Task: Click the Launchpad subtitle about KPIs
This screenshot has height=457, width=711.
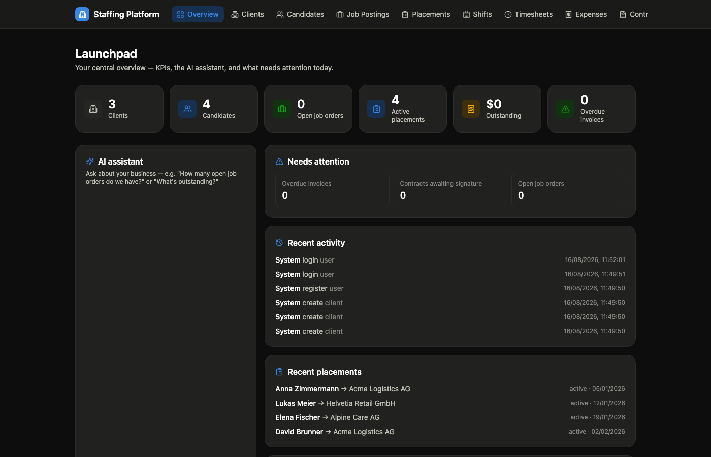Action: (x=204, y=68)
